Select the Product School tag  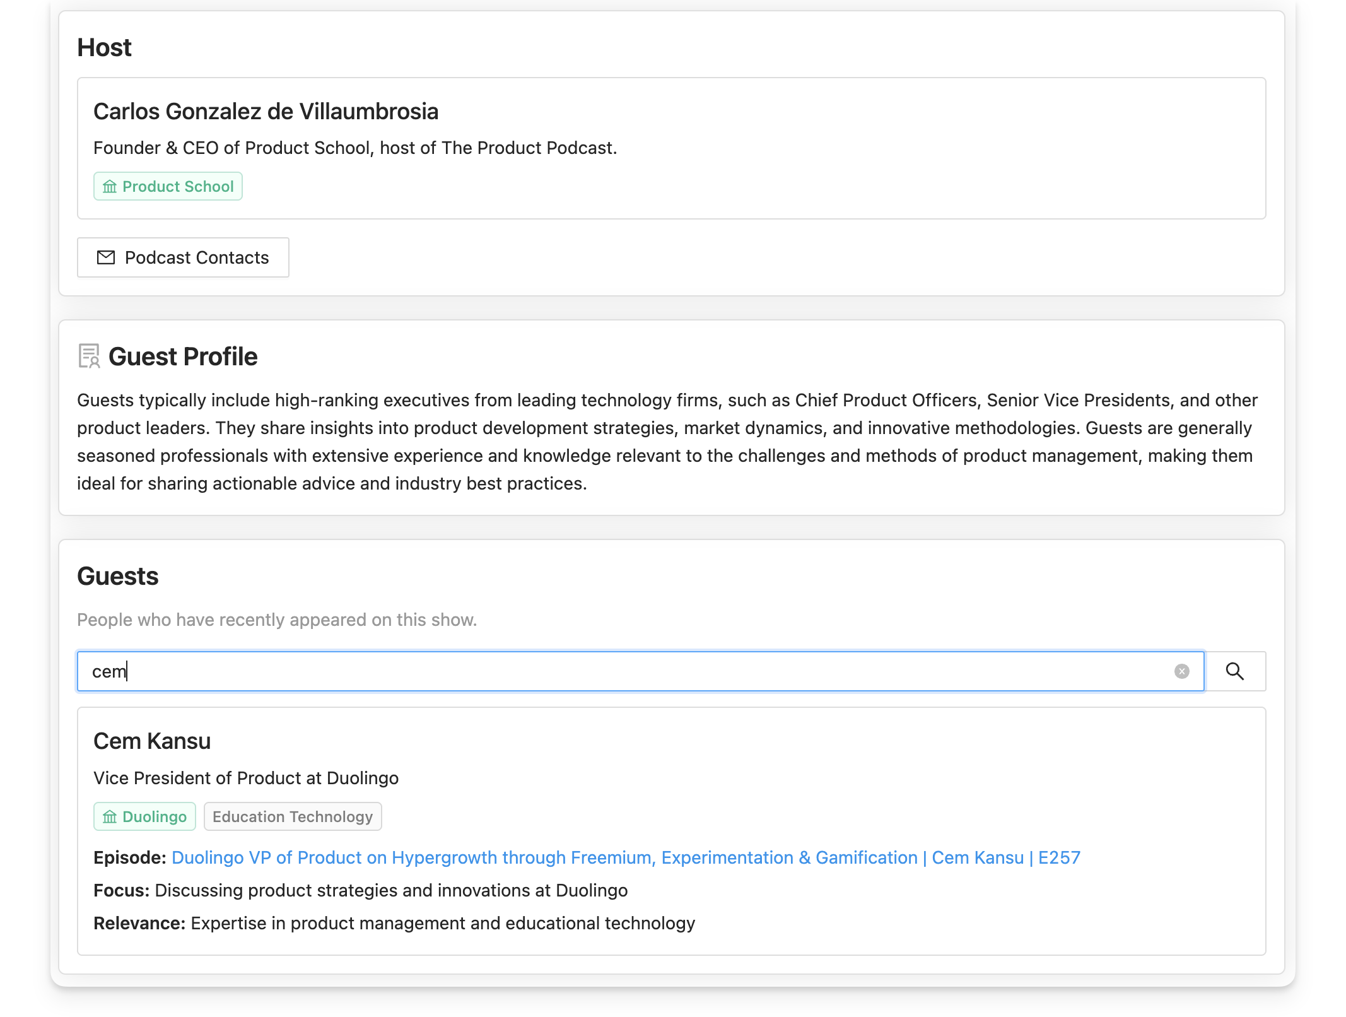click(168, 187)
